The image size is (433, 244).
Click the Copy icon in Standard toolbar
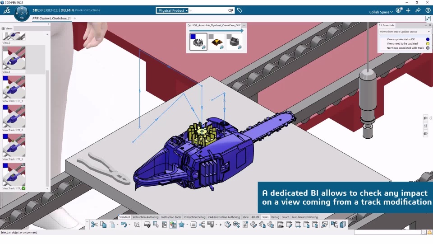[x=103, y=225]
